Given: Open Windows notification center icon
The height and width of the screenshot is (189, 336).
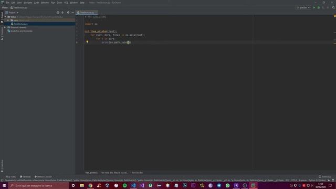Looking at the screenshot, I should coord(330,185).
